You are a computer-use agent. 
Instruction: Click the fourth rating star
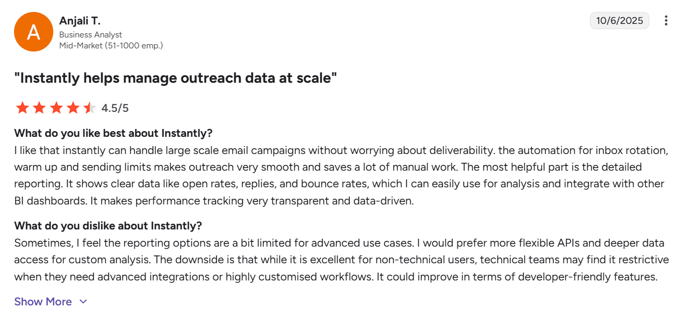pos(72,108)
